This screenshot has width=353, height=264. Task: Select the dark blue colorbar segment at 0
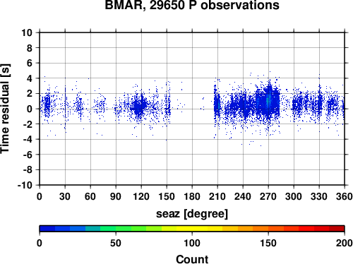[x=47, y=228]
